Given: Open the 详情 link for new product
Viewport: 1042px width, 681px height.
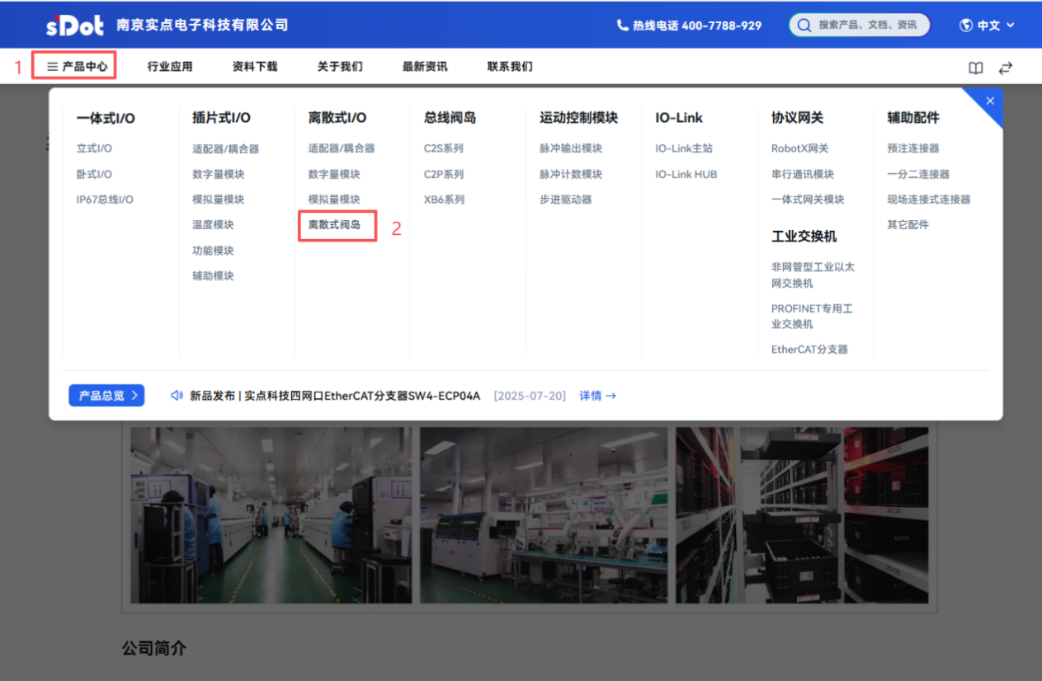Looking at the screenshot, I should (597, 396).
